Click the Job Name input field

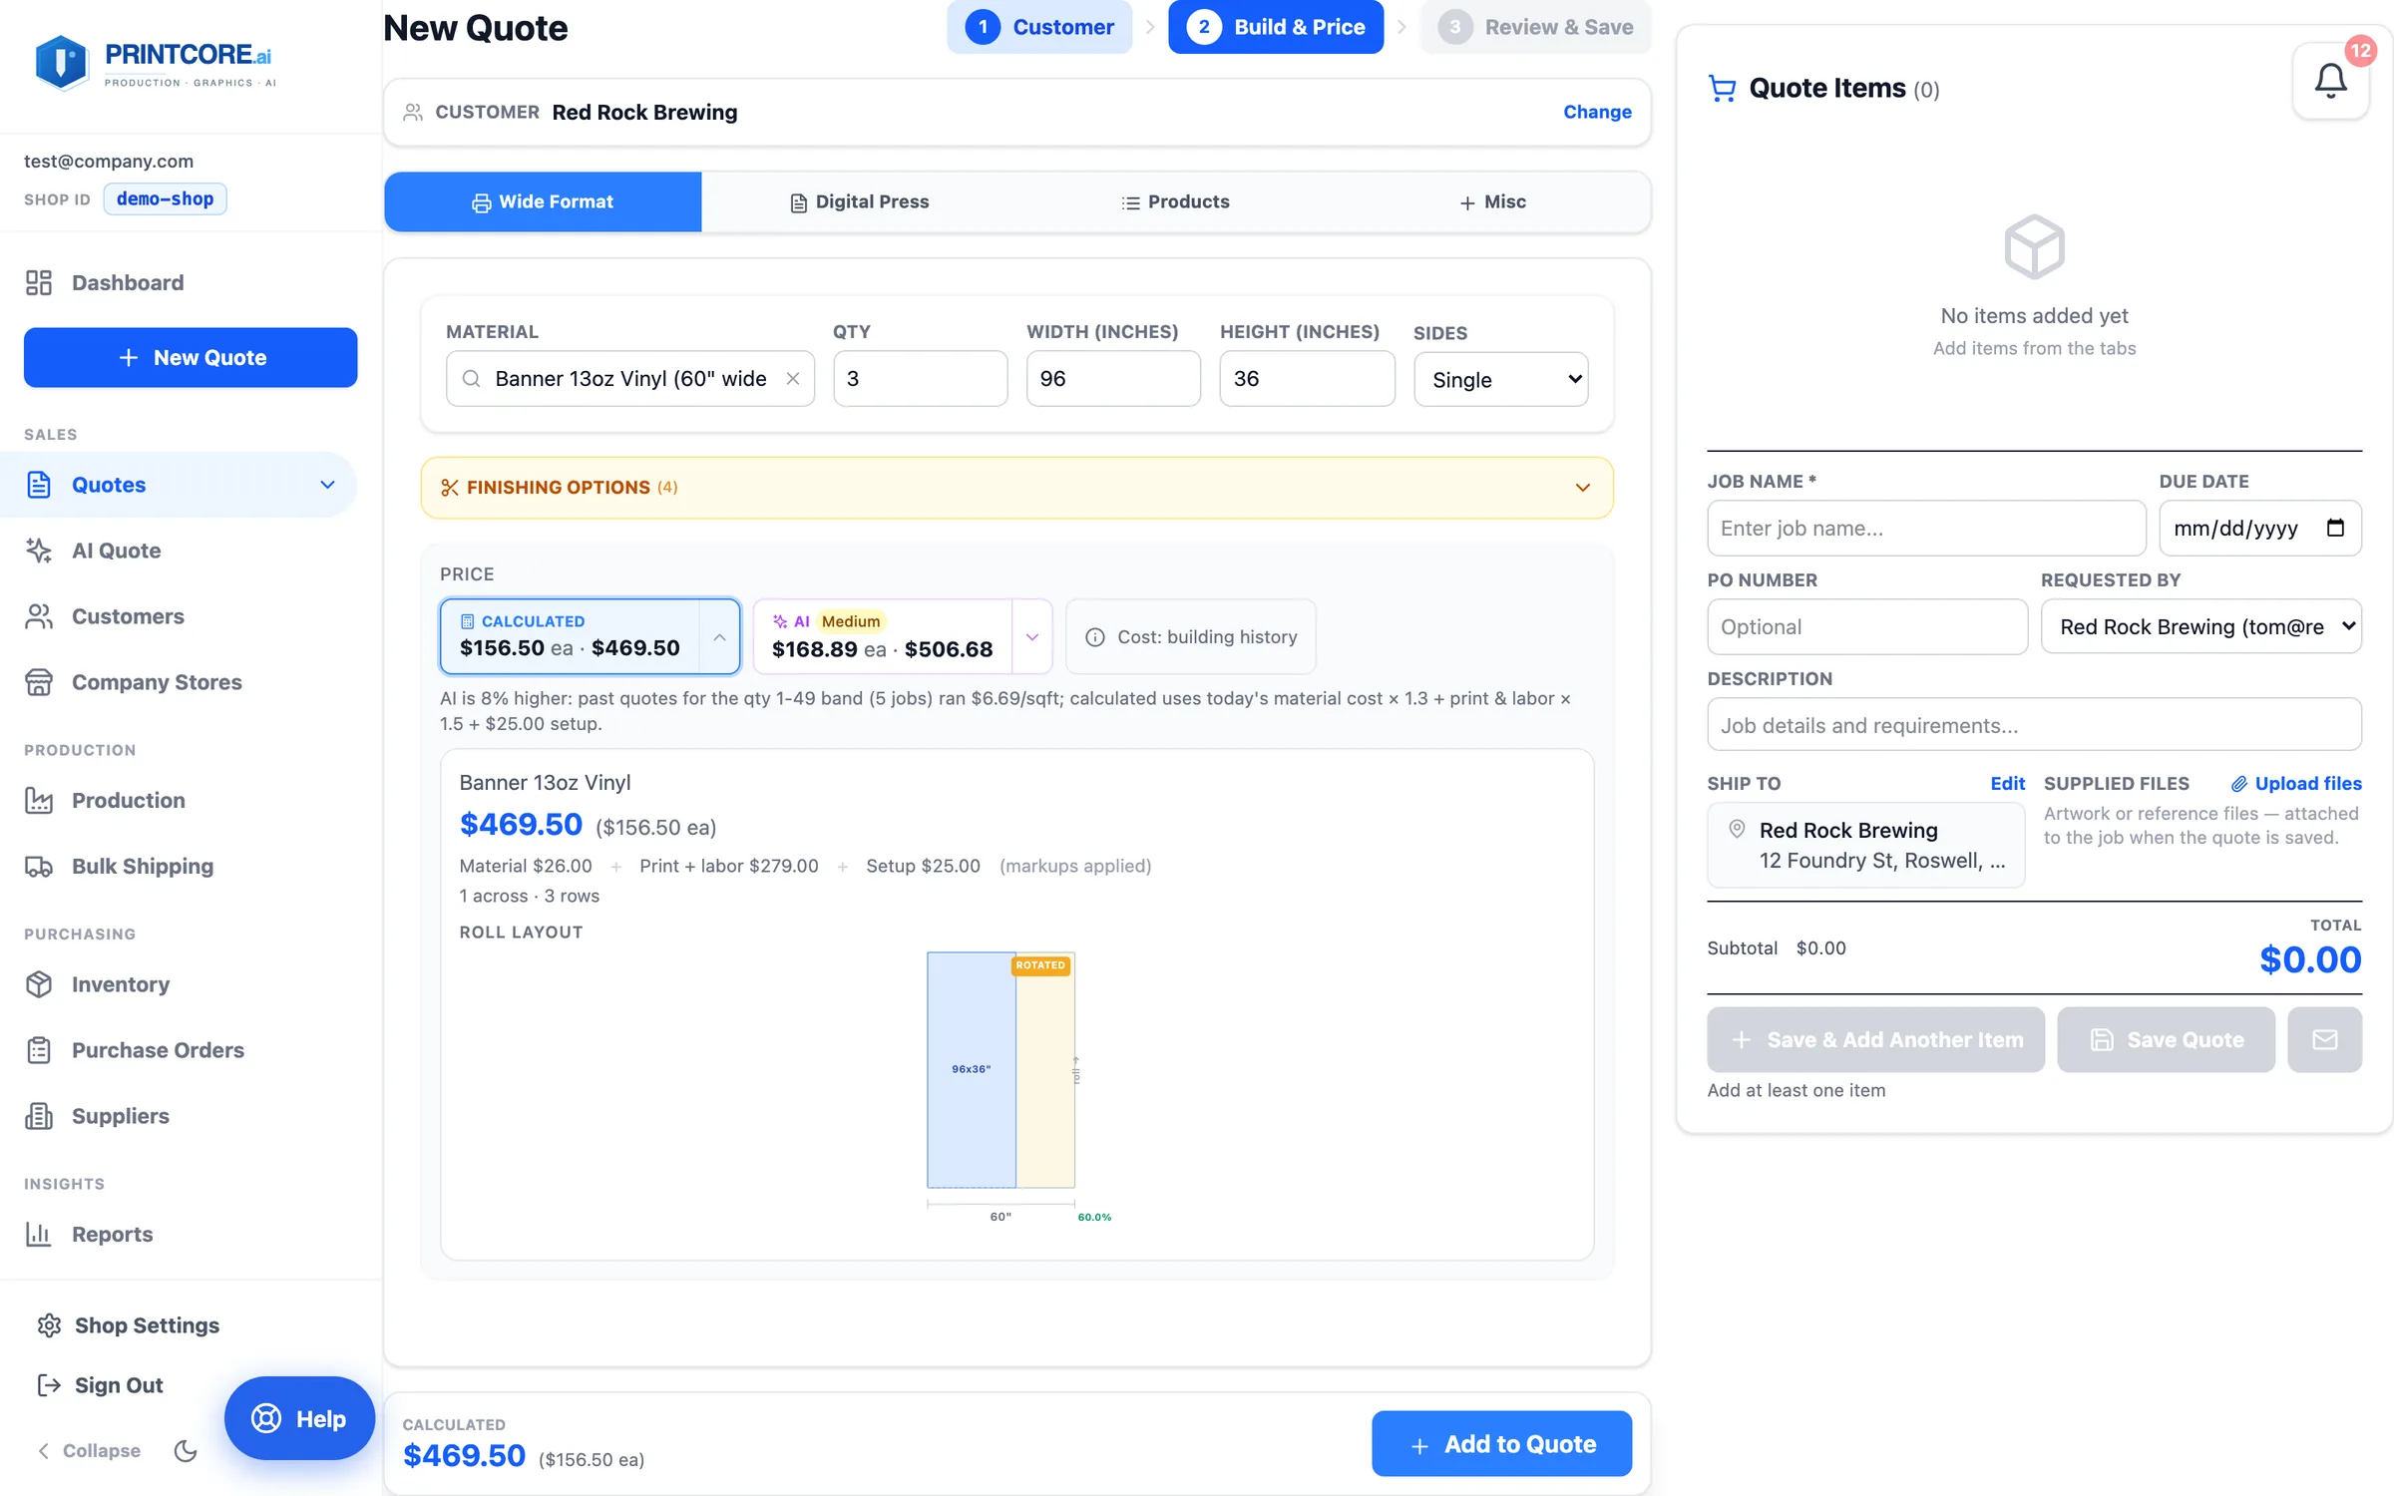1926,528
